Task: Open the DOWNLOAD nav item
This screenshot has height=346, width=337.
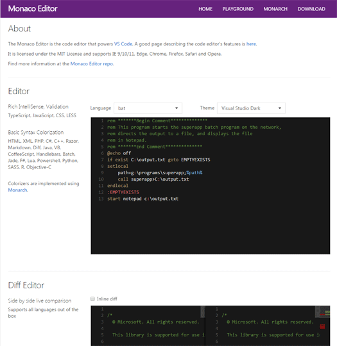Action: [x=311, y=9]
